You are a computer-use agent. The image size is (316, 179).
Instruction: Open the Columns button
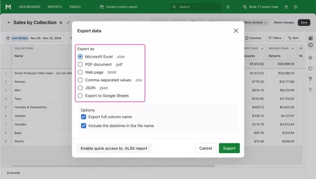click(x=253, y=38)
